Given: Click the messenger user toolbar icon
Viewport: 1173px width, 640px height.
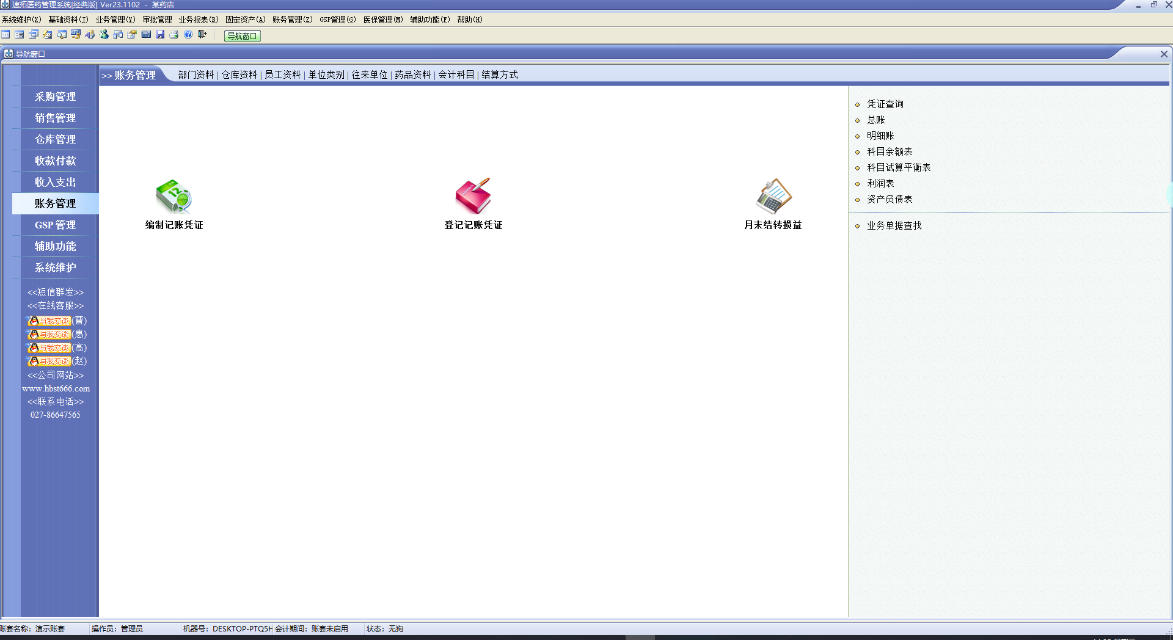Looking at the screenshot, I should (x=104, y=34).
